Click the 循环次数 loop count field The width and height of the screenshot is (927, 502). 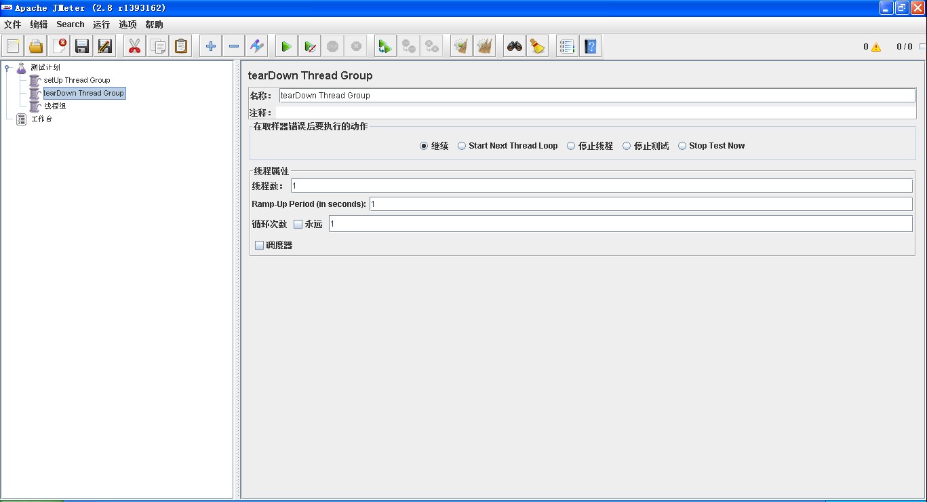(x=620, y=224)
